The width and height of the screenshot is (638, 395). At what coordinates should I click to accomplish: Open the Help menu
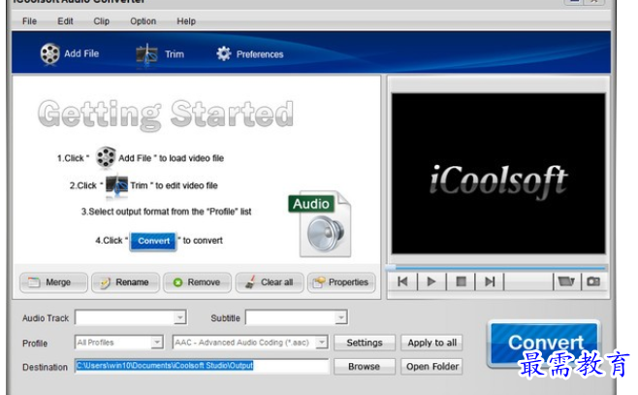pos(186,21)
